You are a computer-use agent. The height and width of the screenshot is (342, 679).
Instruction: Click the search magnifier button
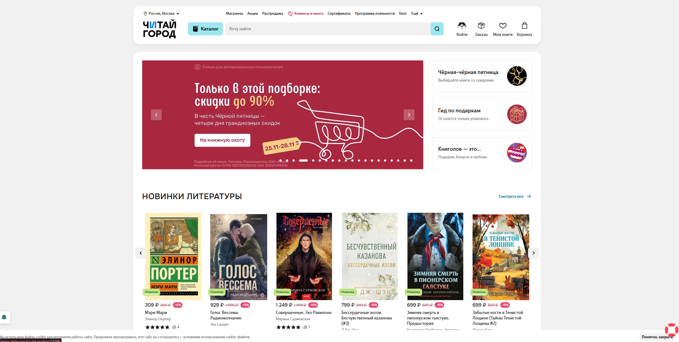tap(437, 29)
